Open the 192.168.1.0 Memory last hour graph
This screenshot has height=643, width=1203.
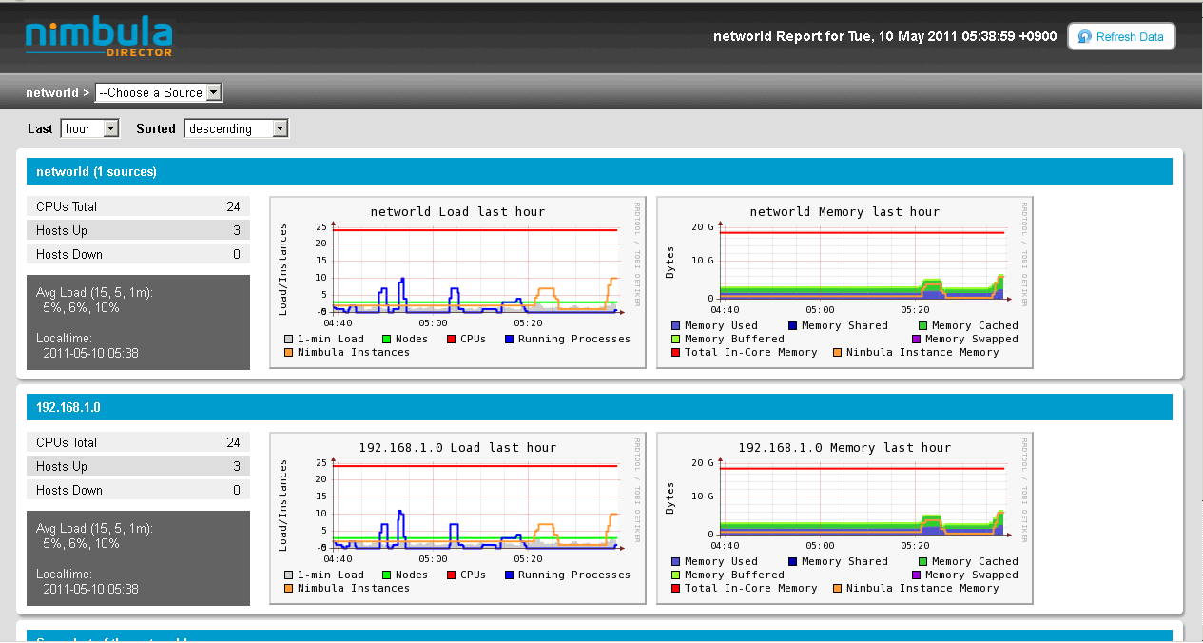click(844, 517)
